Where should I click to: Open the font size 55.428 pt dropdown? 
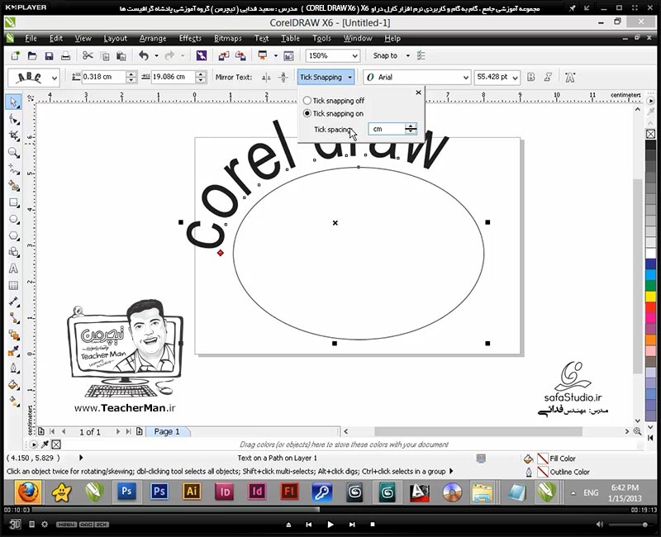(x=515, y=78)
